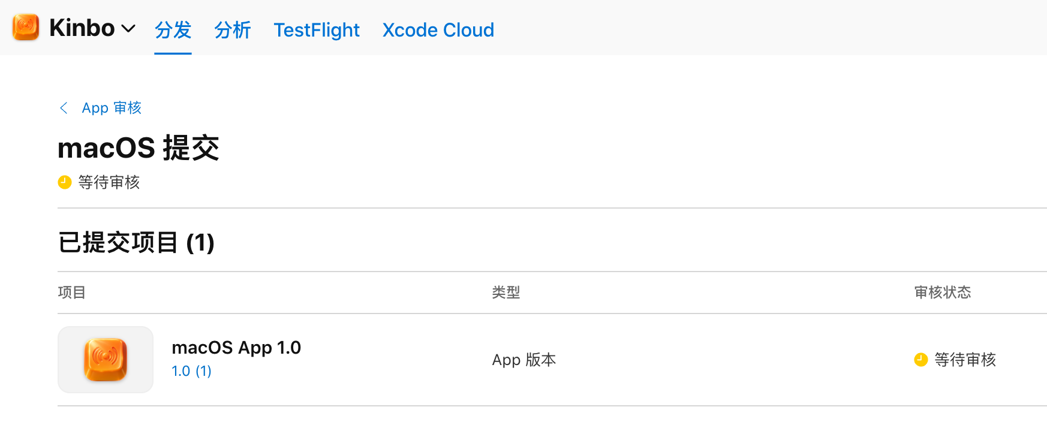Select the 分发 tab in the top navigation
The height and width of the screenshot is (428, 1047).
(173, 30)
